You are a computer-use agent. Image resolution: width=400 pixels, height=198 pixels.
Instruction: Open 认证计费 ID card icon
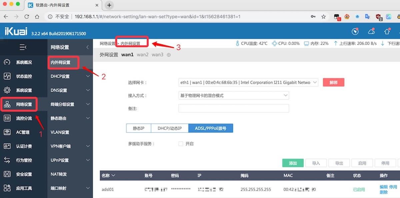7,146
